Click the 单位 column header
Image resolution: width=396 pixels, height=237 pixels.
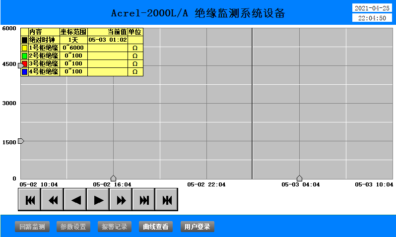(135, 32)
